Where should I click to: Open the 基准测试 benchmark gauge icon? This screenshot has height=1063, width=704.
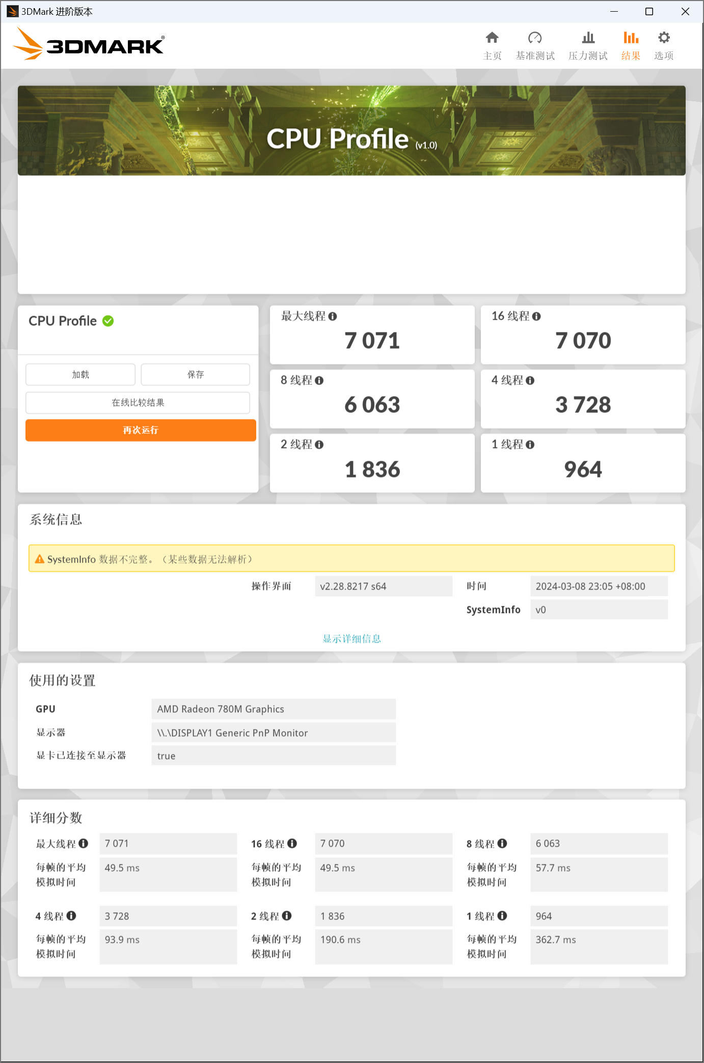coord(535,38)
